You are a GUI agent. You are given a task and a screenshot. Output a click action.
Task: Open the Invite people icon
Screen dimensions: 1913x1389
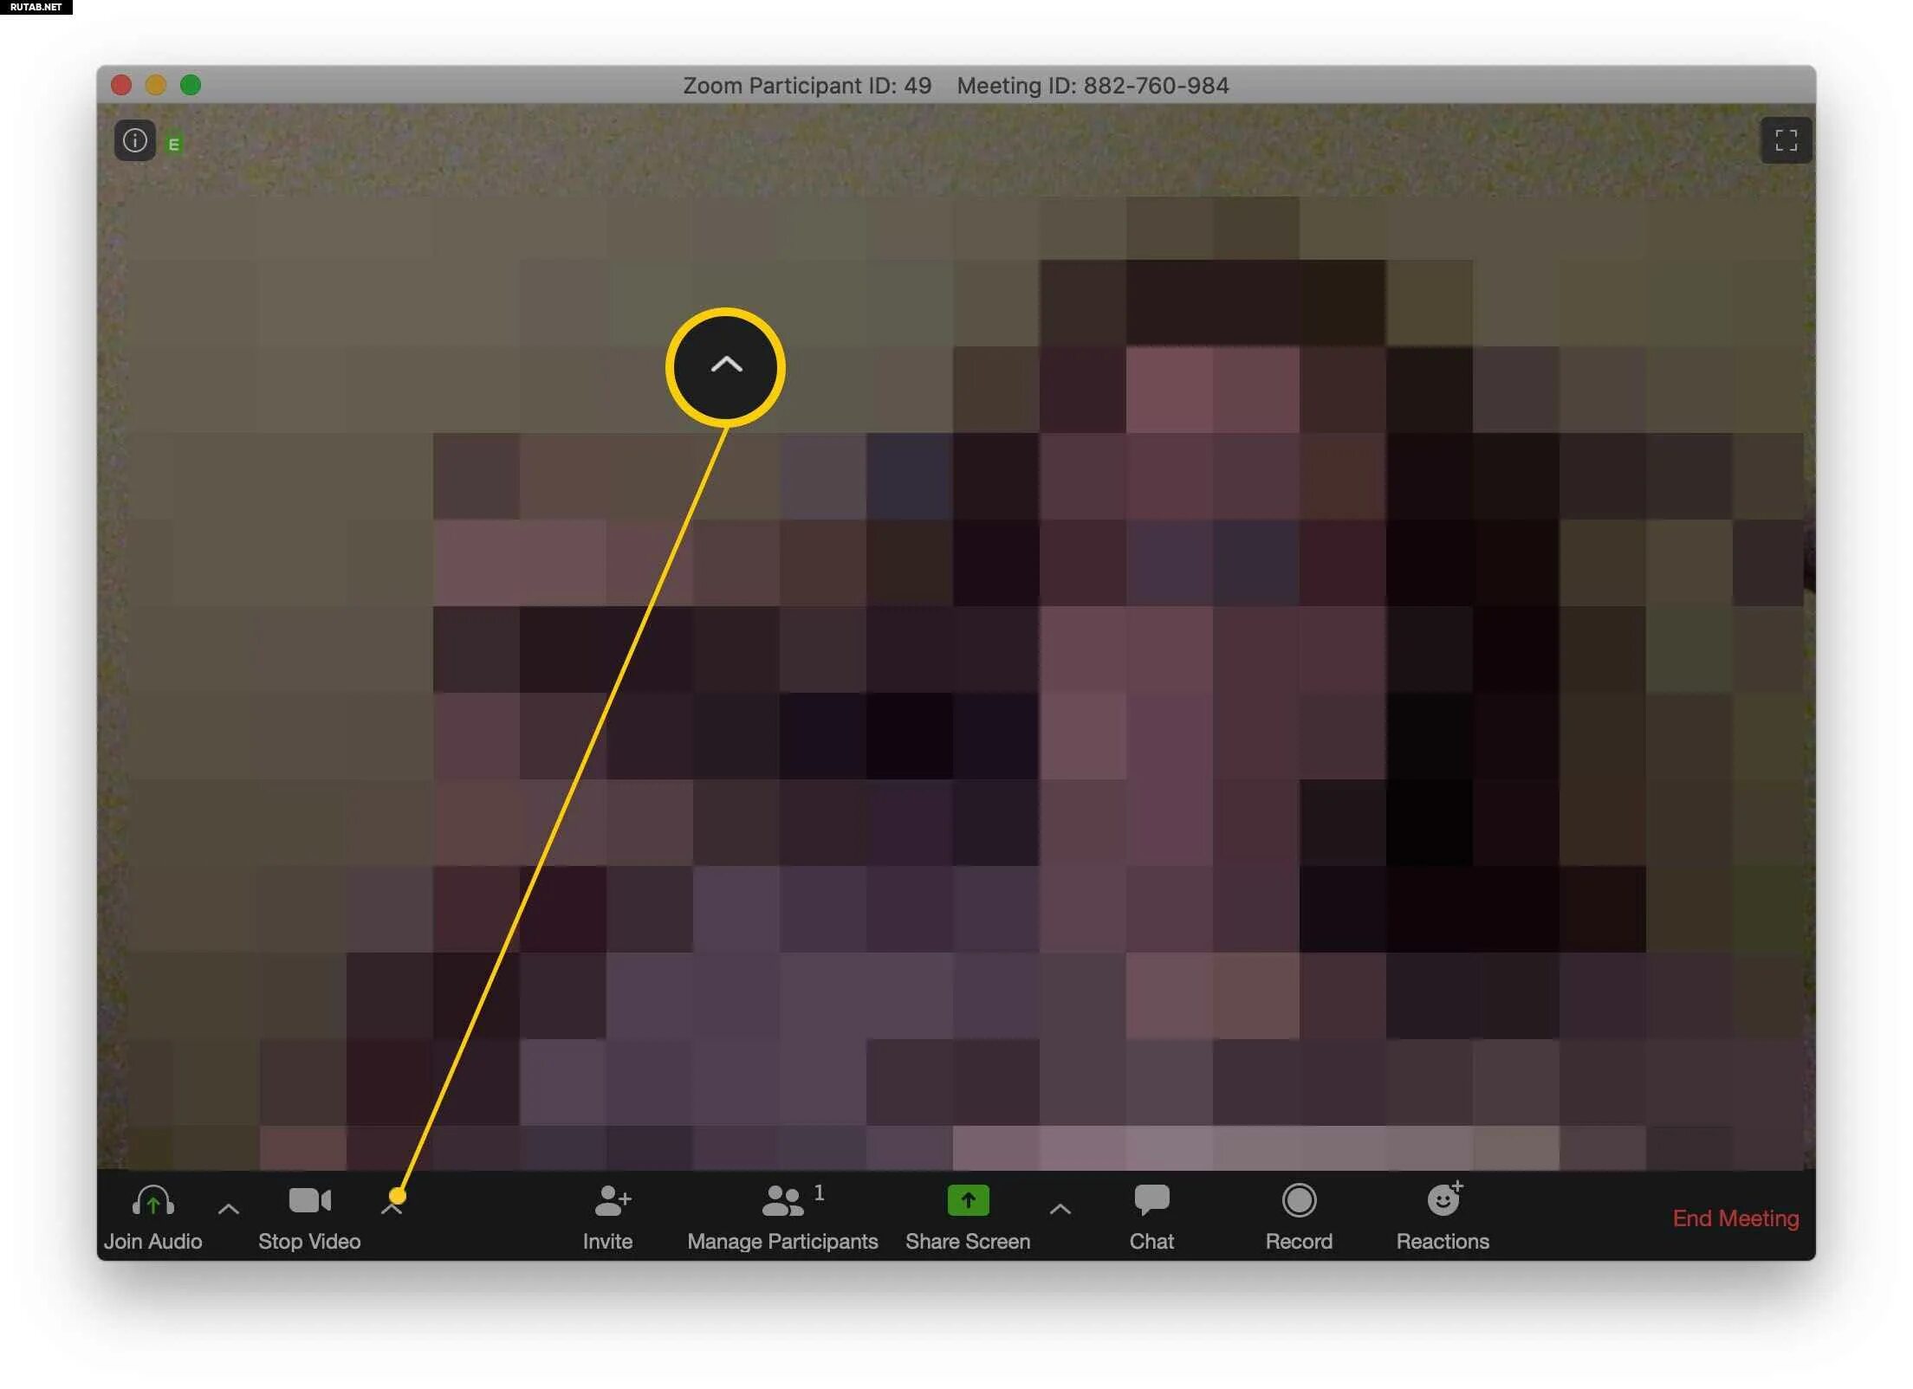[x=612, y=1201]
